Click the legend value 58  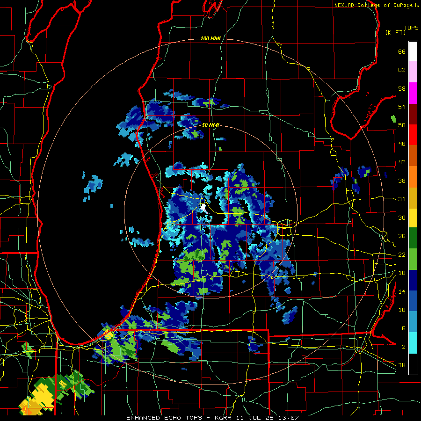(x=402, y=88)
